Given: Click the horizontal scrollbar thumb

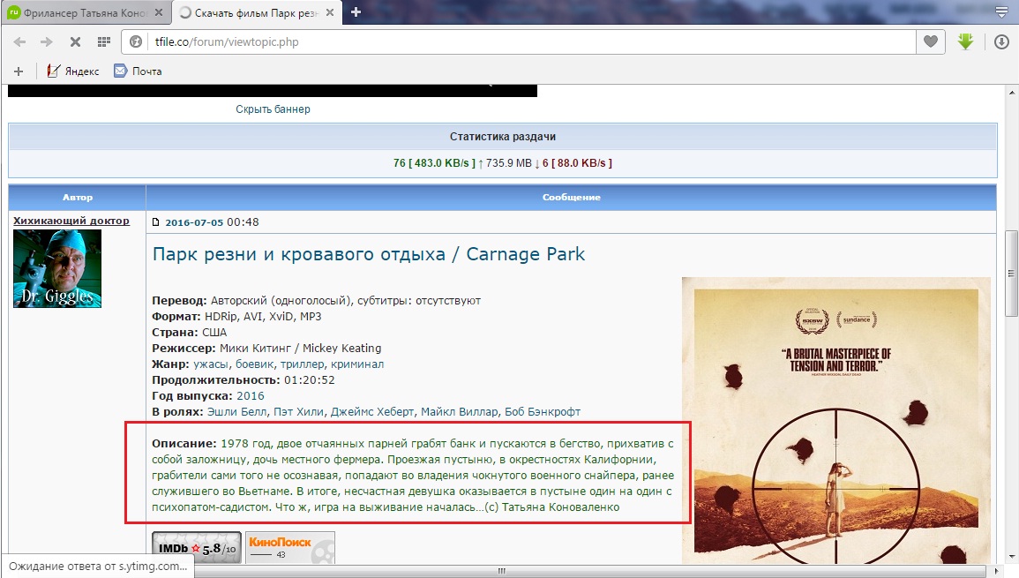Looking at the screenshot, I should tap(500, 571).
